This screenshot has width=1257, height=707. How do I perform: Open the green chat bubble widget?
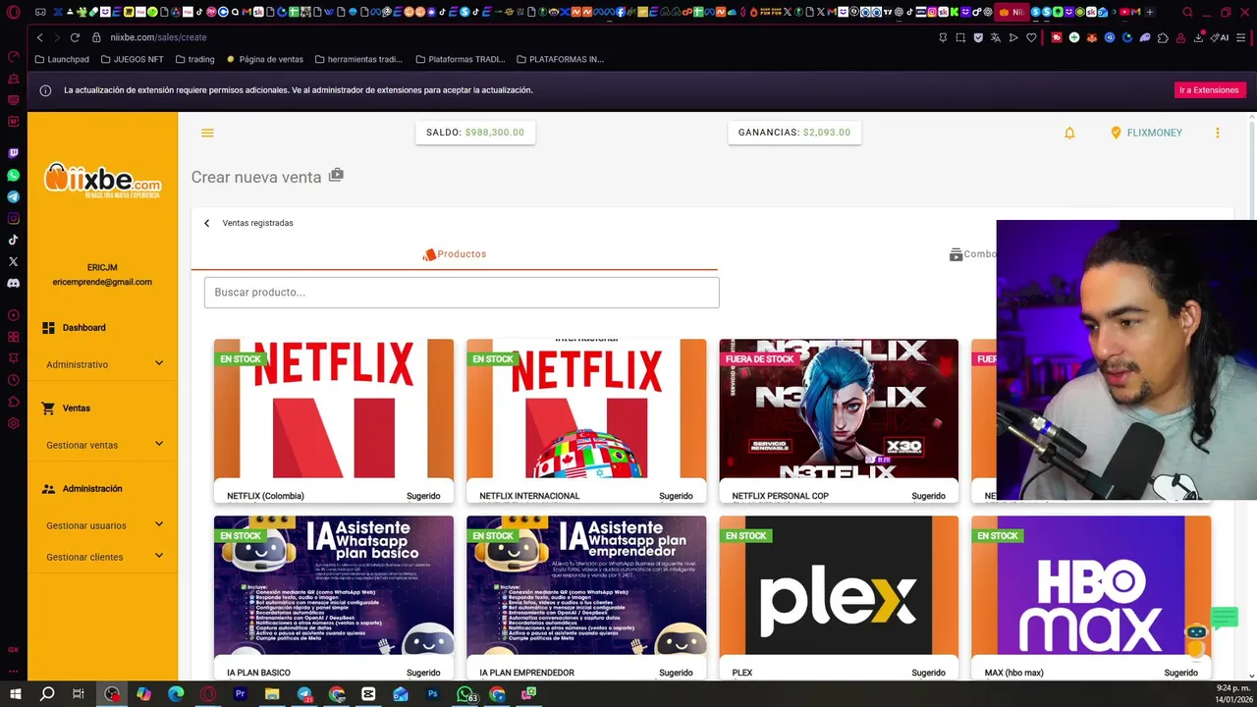[x=1224, y=618]
